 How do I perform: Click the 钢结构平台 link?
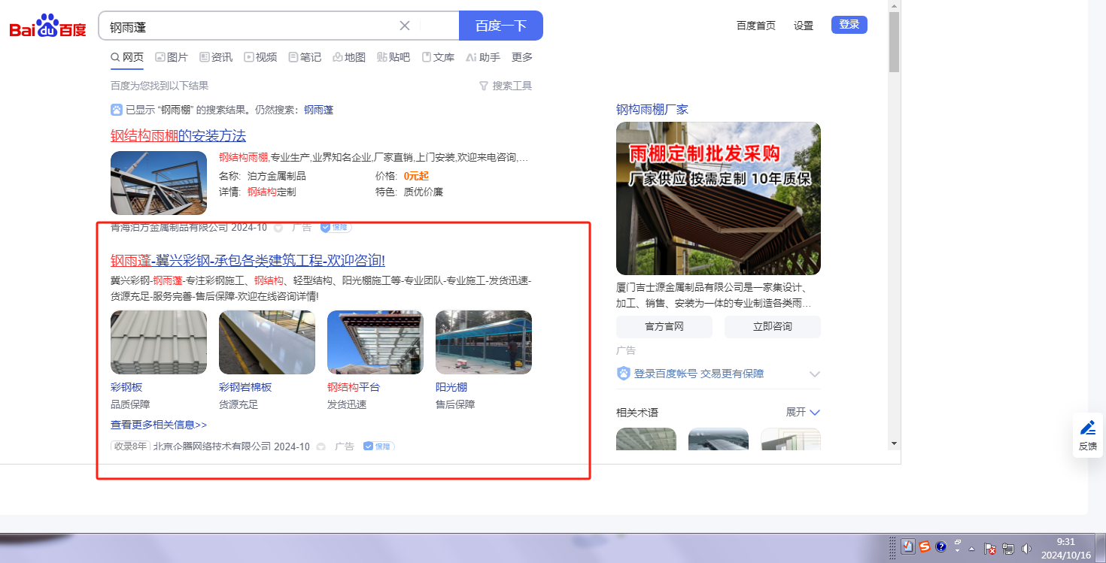pos(354,387)
